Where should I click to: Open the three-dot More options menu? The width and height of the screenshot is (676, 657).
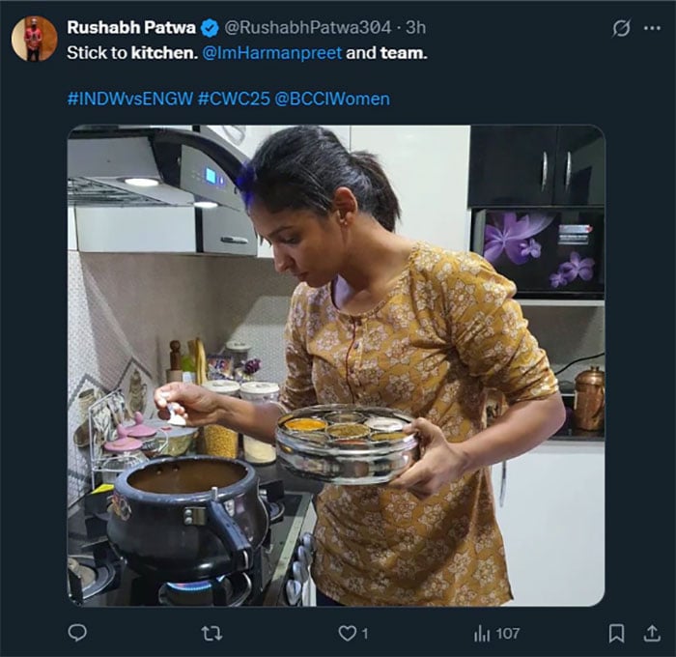[653, 28]
